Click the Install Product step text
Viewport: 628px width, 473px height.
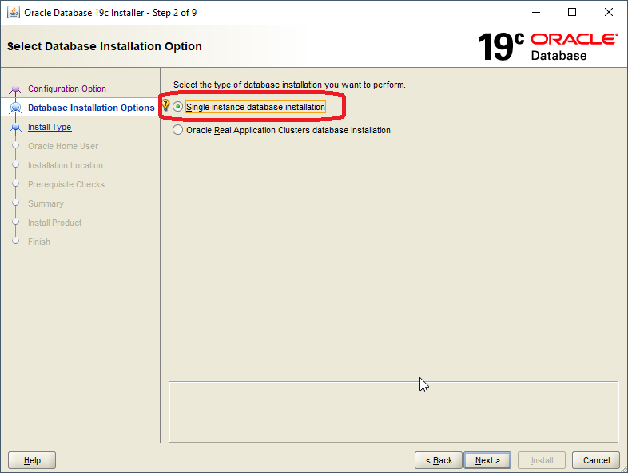[55, 223]
